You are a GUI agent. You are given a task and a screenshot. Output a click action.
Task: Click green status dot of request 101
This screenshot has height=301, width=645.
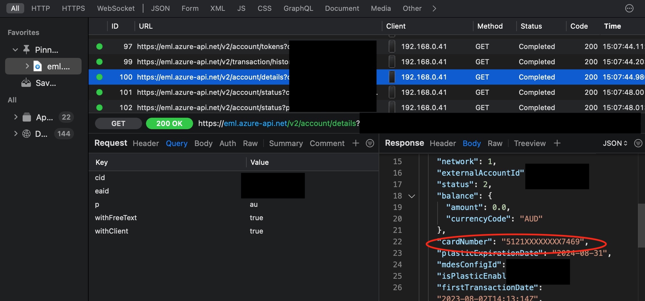pos(99,92)
